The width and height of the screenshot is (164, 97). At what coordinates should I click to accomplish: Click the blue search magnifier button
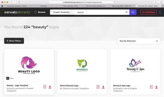coord(133,12)
